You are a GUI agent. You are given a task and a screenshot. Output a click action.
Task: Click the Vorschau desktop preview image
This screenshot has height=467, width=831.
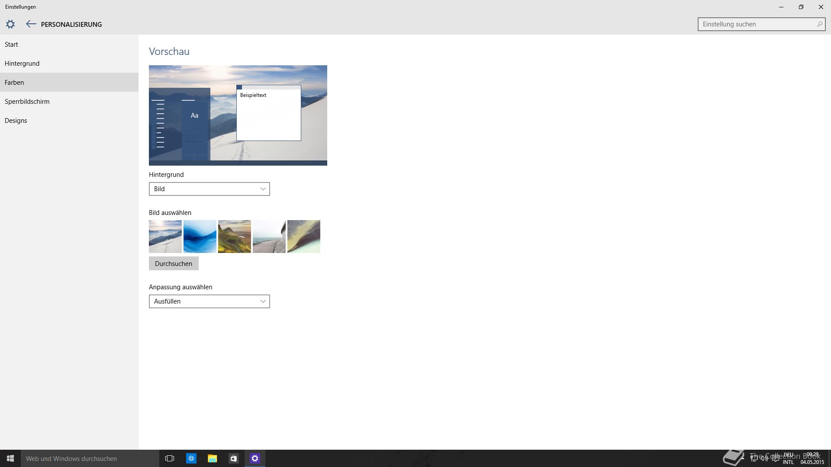(238, 115)
